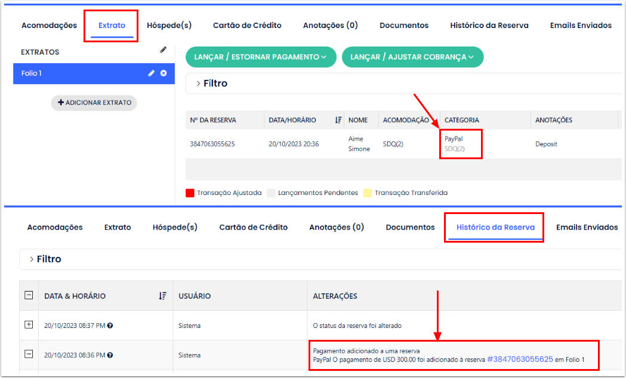Viewport: 626px width, 378px height.
Task: Sort the DATA/HORÁRIO column in extrato table
Action: (338, 120)
